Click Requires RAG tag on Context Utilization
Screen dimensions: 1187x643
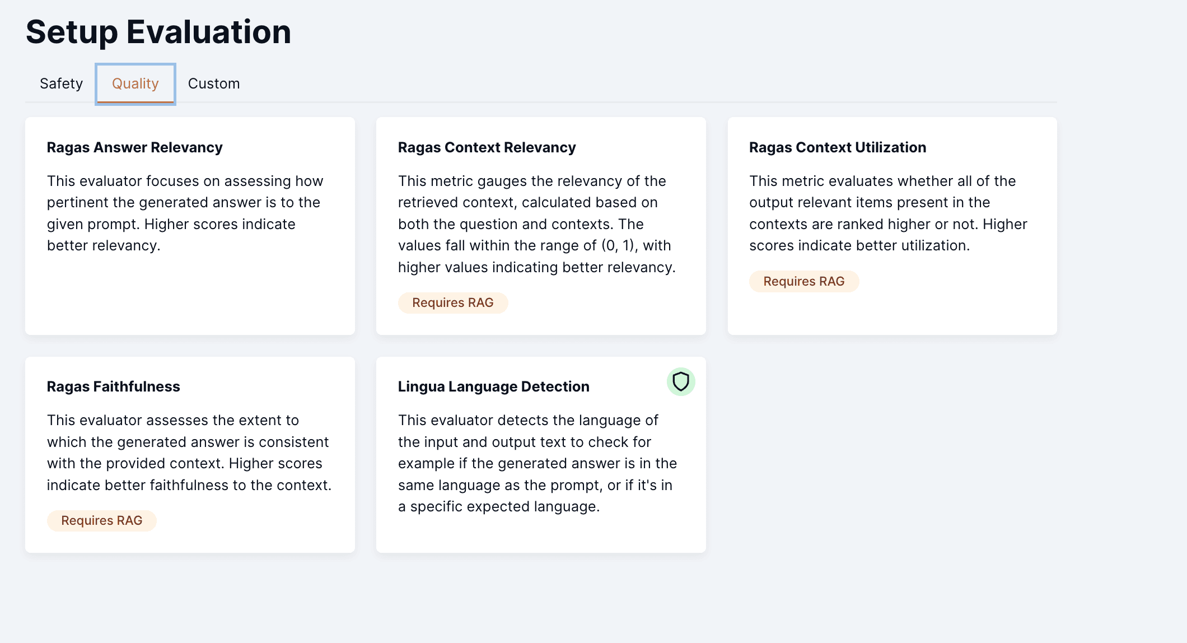pyautogui.click(x=804, y=281)
